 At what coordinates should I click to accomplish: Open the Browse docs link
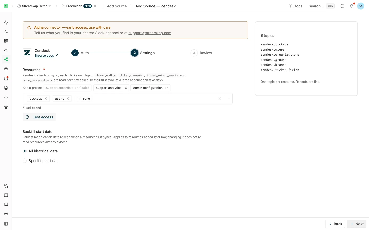46,56
